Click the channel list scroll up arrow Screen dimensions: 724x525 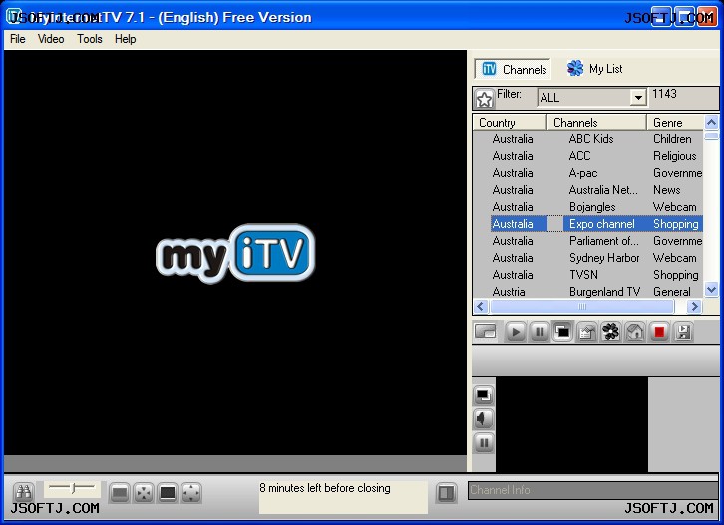(711, 123)
